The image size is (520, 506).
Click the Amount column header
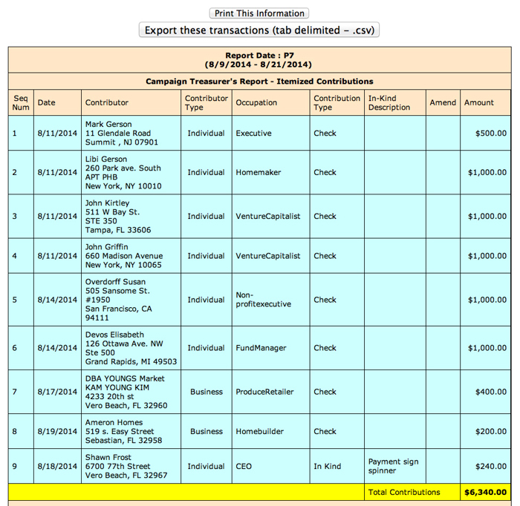[x=479, y=102]
